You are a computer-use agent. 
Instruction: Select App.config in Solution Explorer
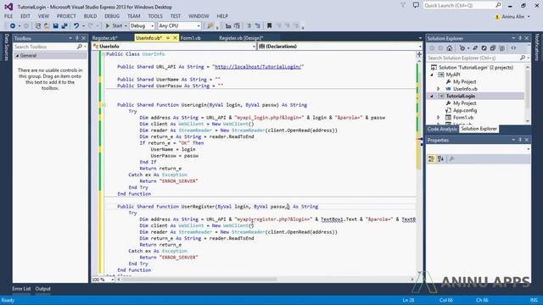[465, 110]
